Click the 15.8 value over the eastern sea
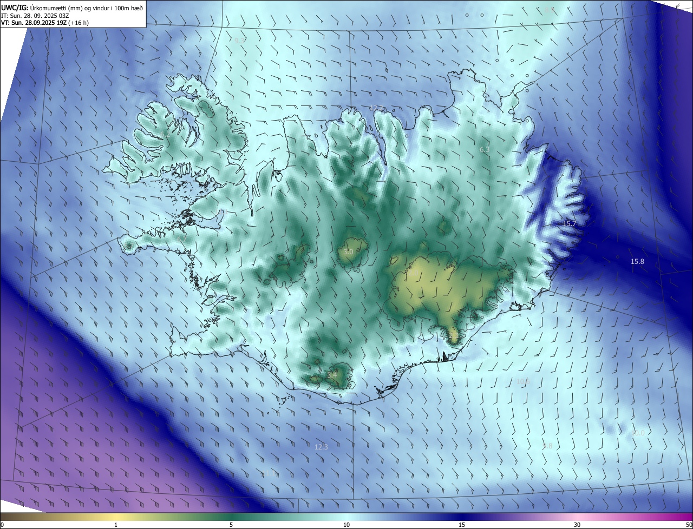 [637, 261]
